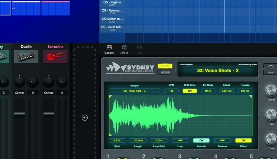Click the Dublin volume fader handle
277x159 pixels.
click(19, 113)
